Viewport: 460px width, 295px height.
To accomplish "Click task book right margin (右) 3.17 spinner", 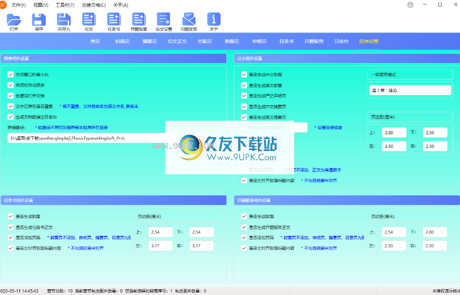I will (x=201, y=245).
